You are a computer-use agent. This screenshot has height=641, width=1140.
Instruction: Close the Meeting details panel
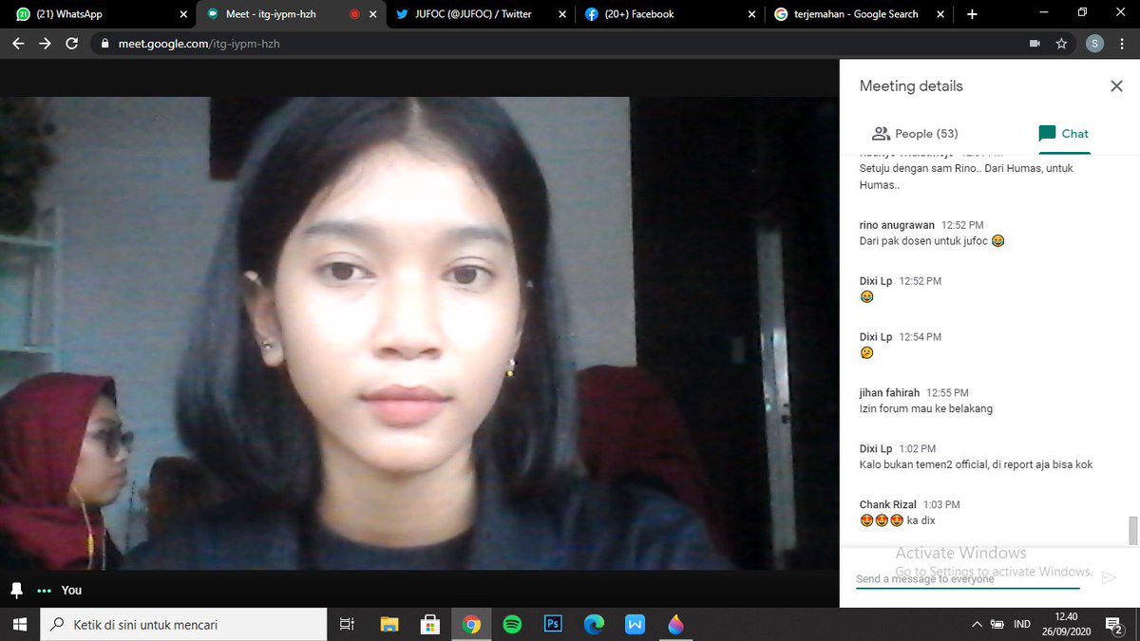click(1116, 86)
